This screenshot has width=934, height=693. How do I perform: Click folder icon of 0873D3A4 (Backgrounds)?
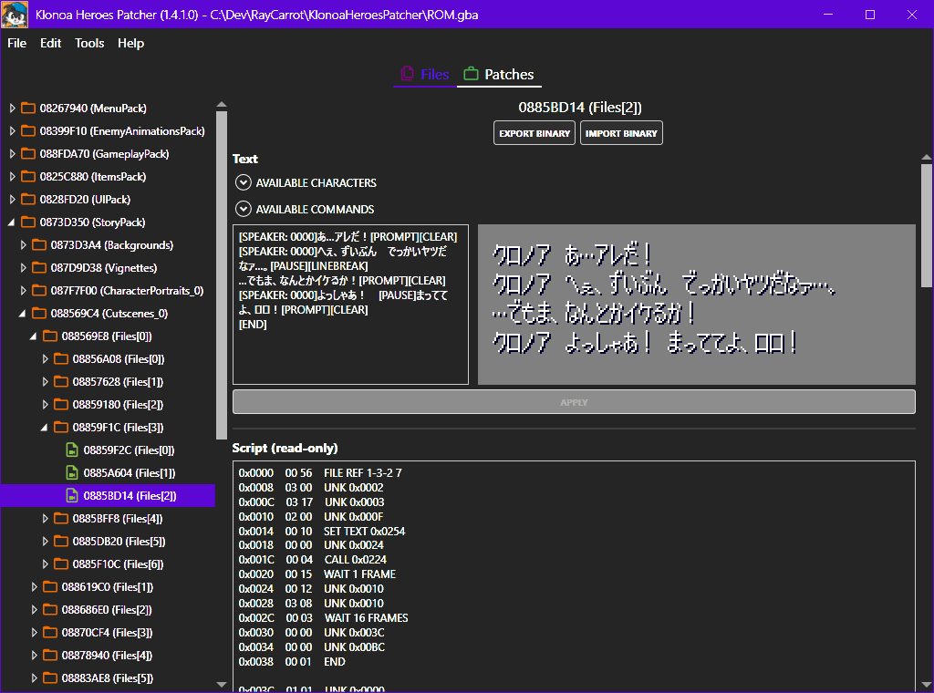pyautogui.click(x=39, y=244)
